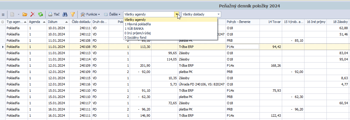This screenshot has width=350, height=120.
Task: Collapse the Všetky agendy dropdown arrow
Action: pyautogui.click(x=177, y=14)
